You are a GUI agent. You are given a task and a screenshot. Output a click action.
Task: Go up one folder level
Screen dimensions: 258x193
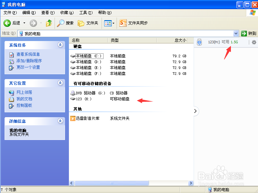[49, 23]
